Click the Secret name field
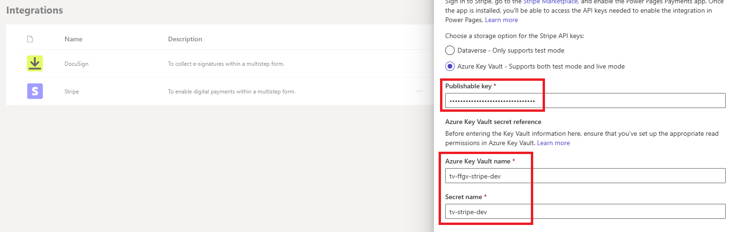The image size is (729, 232). tap(585, 211)
